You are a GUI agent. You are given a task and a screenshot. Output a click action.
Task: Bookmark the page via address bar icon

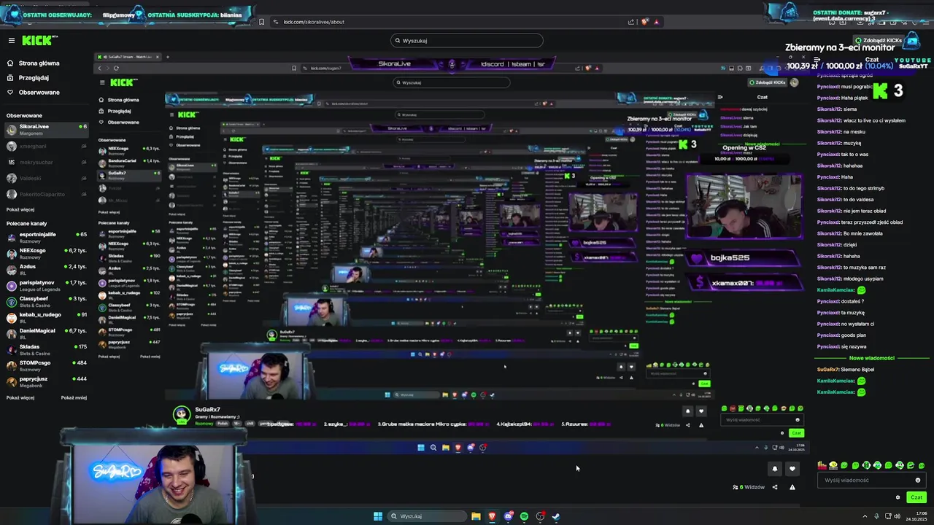[x=261, y=22]
